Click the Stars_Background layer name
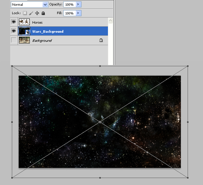 [48, 31]
